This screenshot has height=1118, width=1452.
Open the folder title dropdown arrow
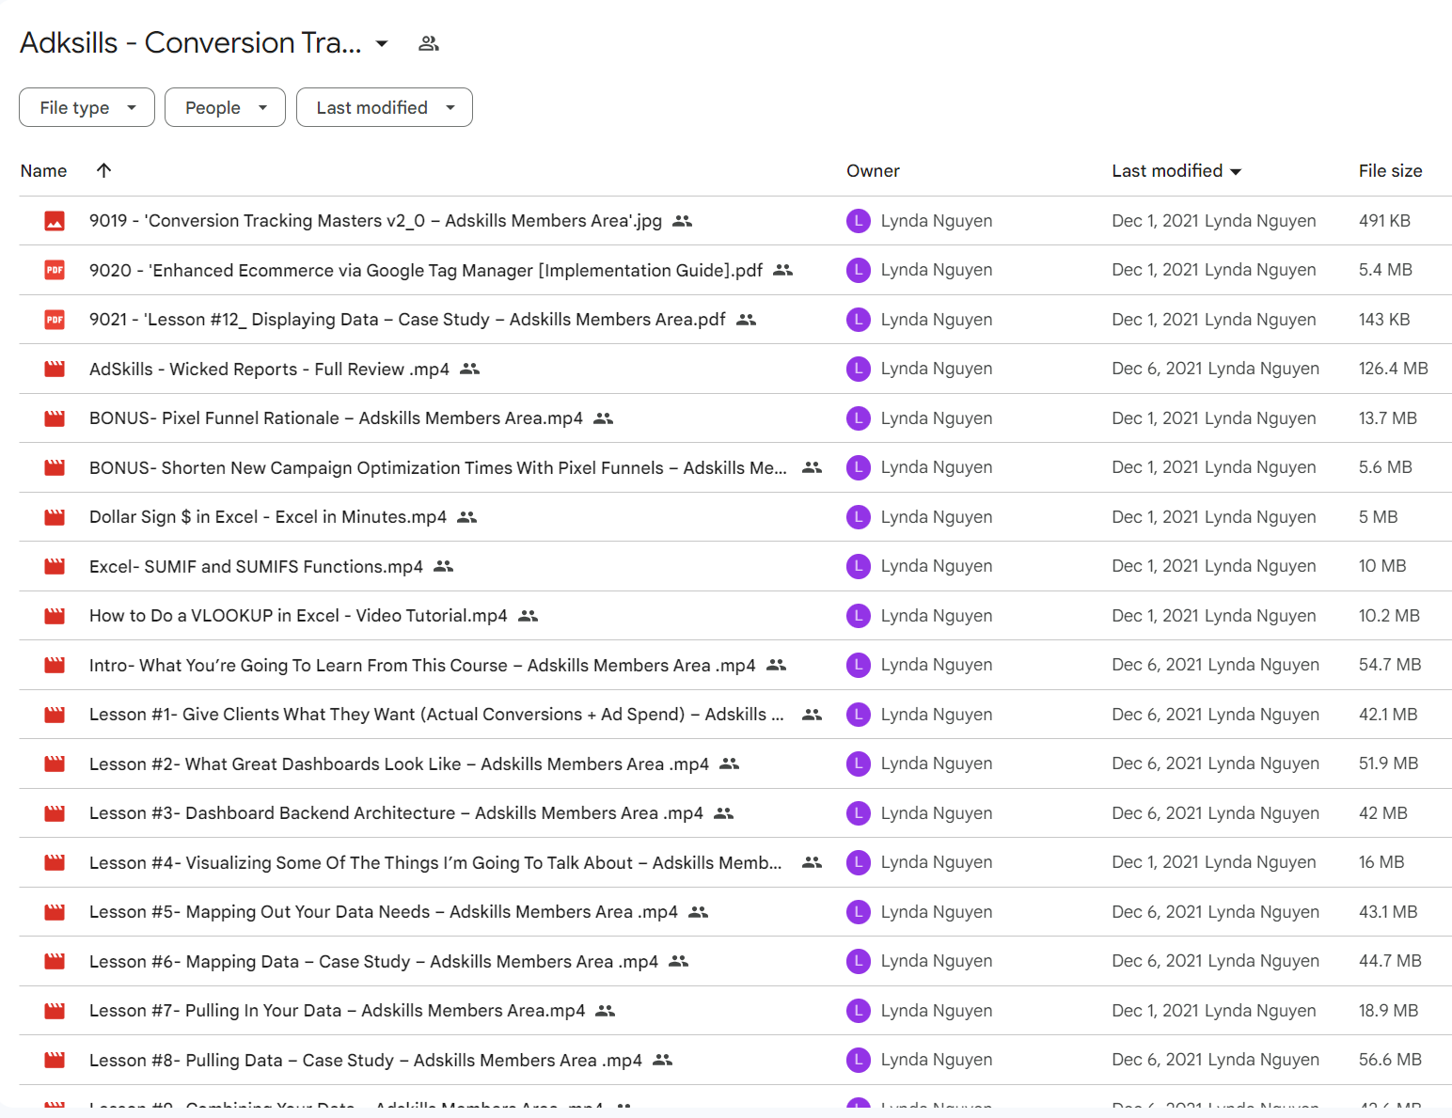coord(382,43)
